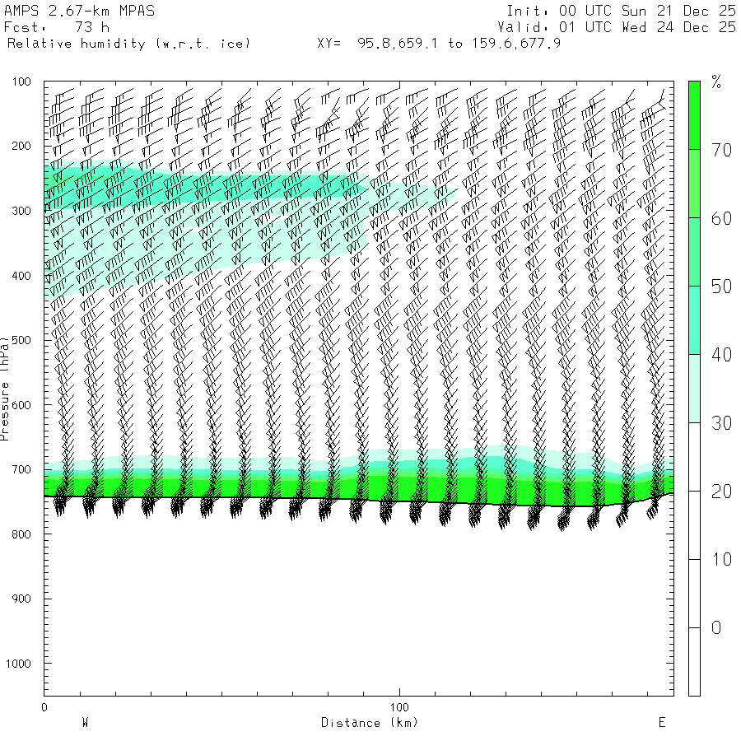
Task: Click the colorbar label '30'
Action: click(721, 423)
